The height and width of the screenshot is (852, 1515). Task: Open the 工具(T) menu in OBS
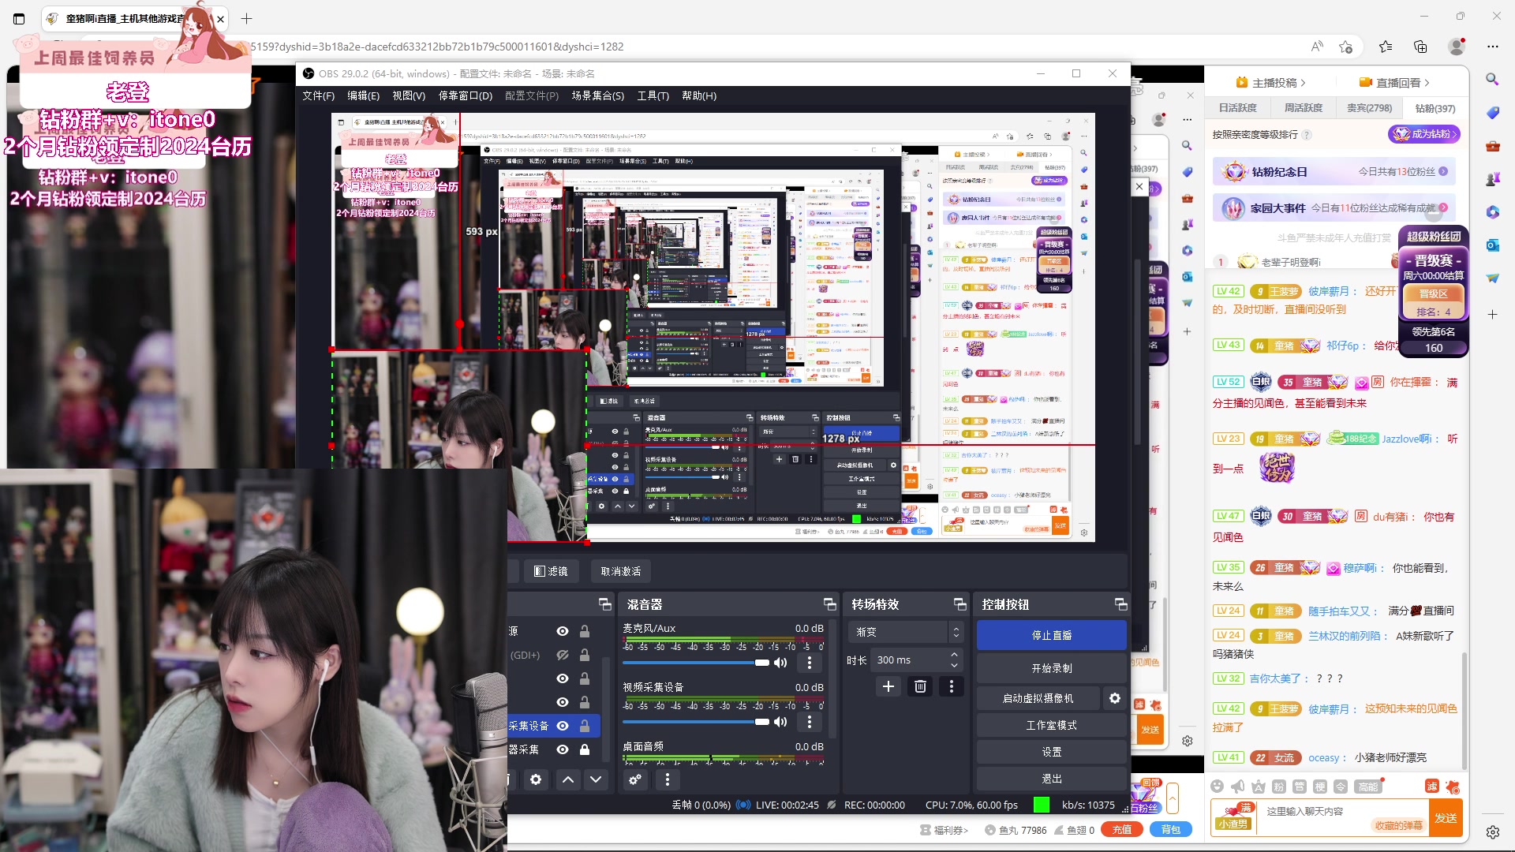tap(653, 95)
